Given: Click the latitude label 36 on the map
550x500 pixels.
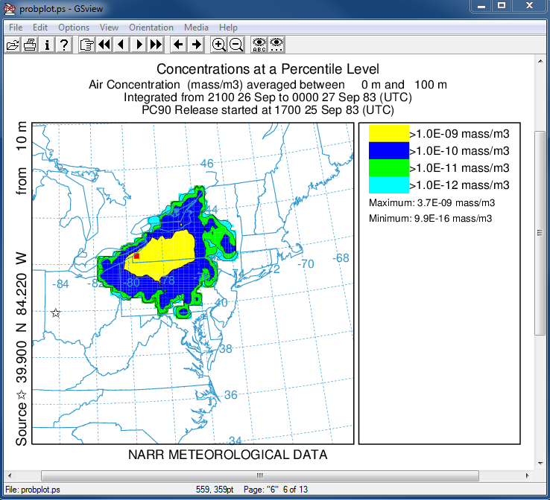Looking at the screenshot, I should 231,395.
